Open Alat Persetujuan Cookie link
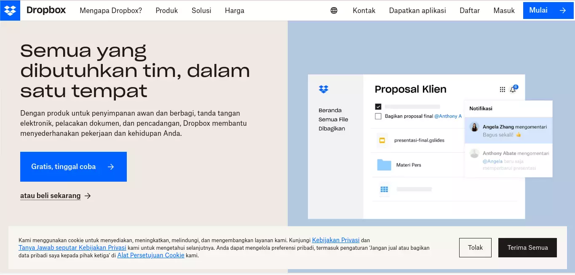Screen dimensions: 575x275 151,256
